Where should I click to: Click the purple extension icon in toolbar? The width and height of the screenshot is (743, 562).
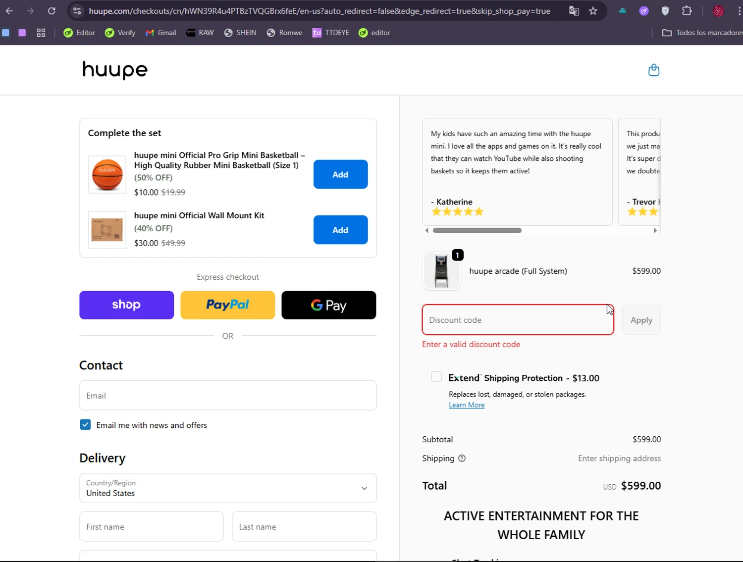coord(644,11)
